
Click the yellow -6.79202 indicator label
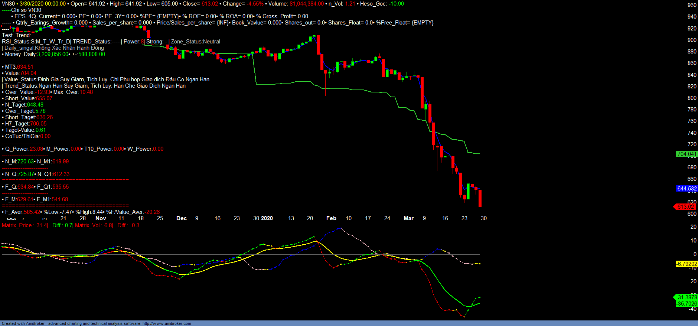click(686, 264)
